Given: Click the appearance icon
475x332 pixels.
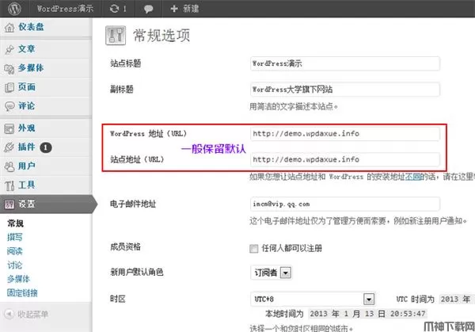Looking at the screenshot, I should tap(9, 128).
